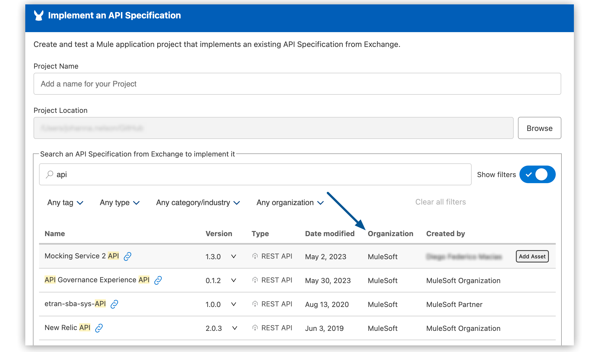Click the REST API icon for etran-sba-sys-API
The height and width of the screenshot is (352, 614).
[255, 304]
